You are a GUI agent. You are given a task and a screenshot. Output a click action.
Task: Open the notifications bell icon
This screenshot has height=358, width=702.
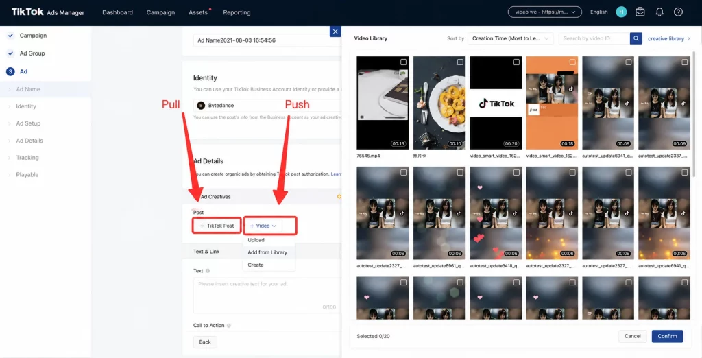(x=659, y=12)
